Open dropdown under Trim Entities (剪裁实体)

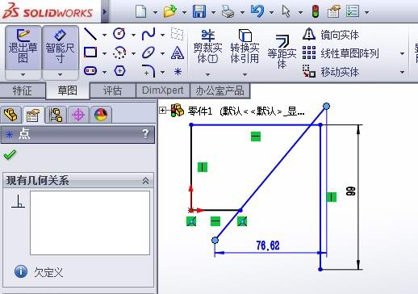coord(207,74)
